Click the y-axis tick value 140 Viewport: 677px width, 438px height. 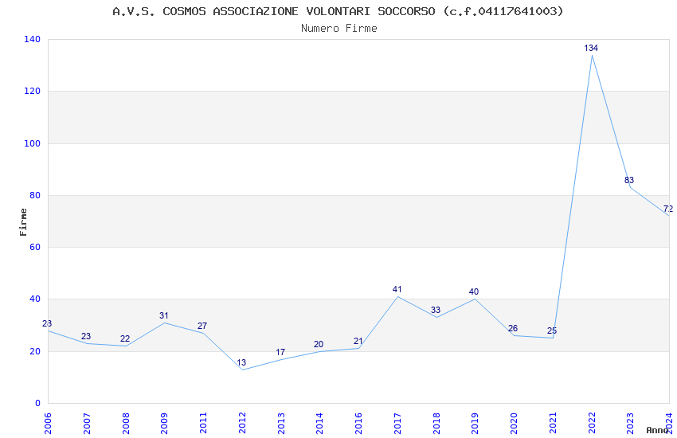pyautogui.click(x=33, y=39)
